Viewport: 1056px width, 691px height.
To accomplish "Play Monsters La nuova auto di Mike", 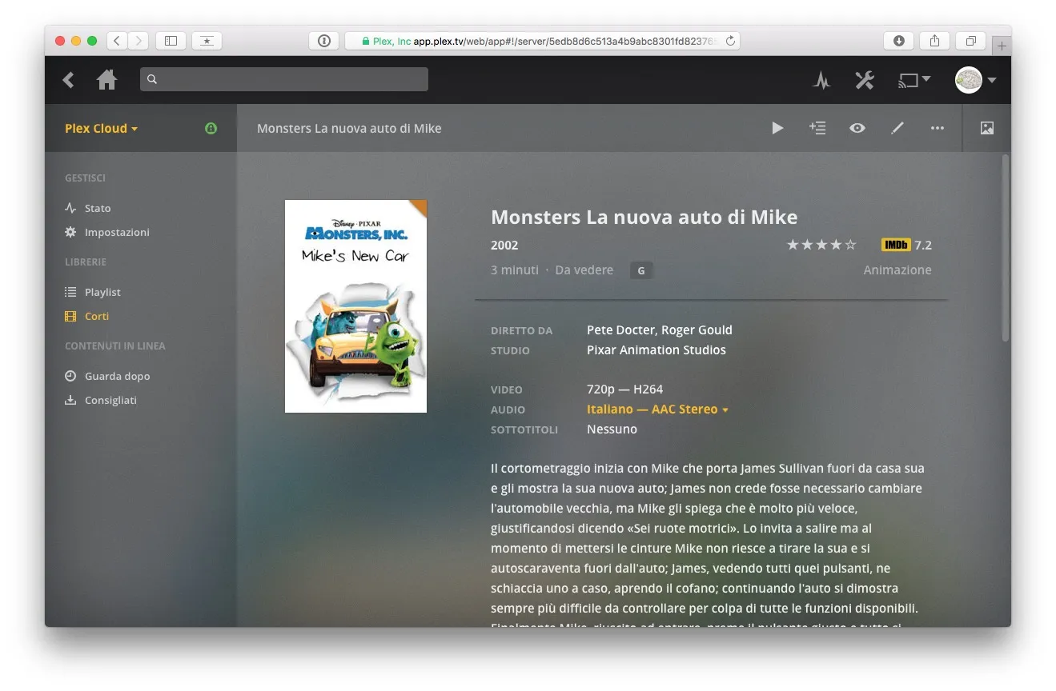I will [x=777, y=128].
